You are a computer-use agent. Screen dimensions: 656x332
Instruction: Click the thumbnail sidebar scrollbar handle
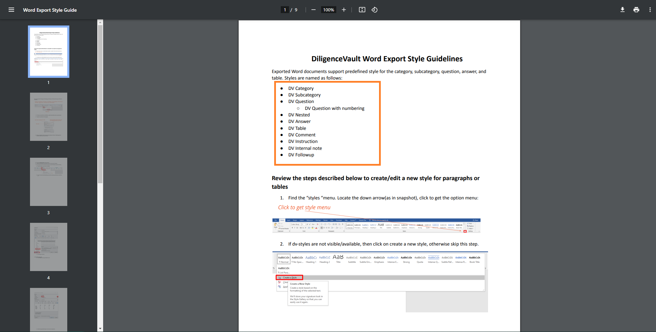tap(100, 104)
